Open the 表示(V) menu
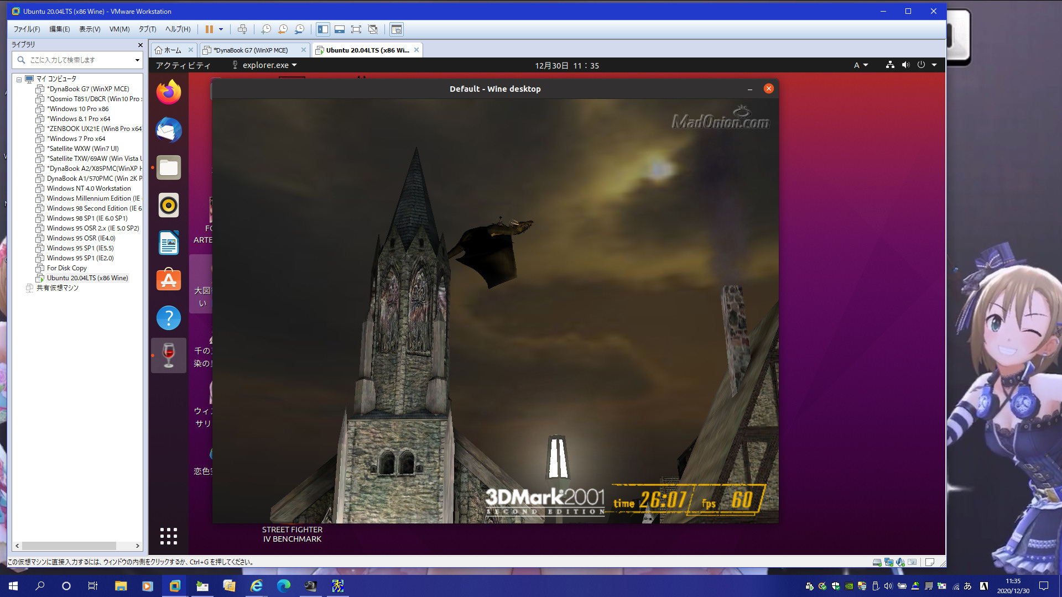 (x=90, y=29)
